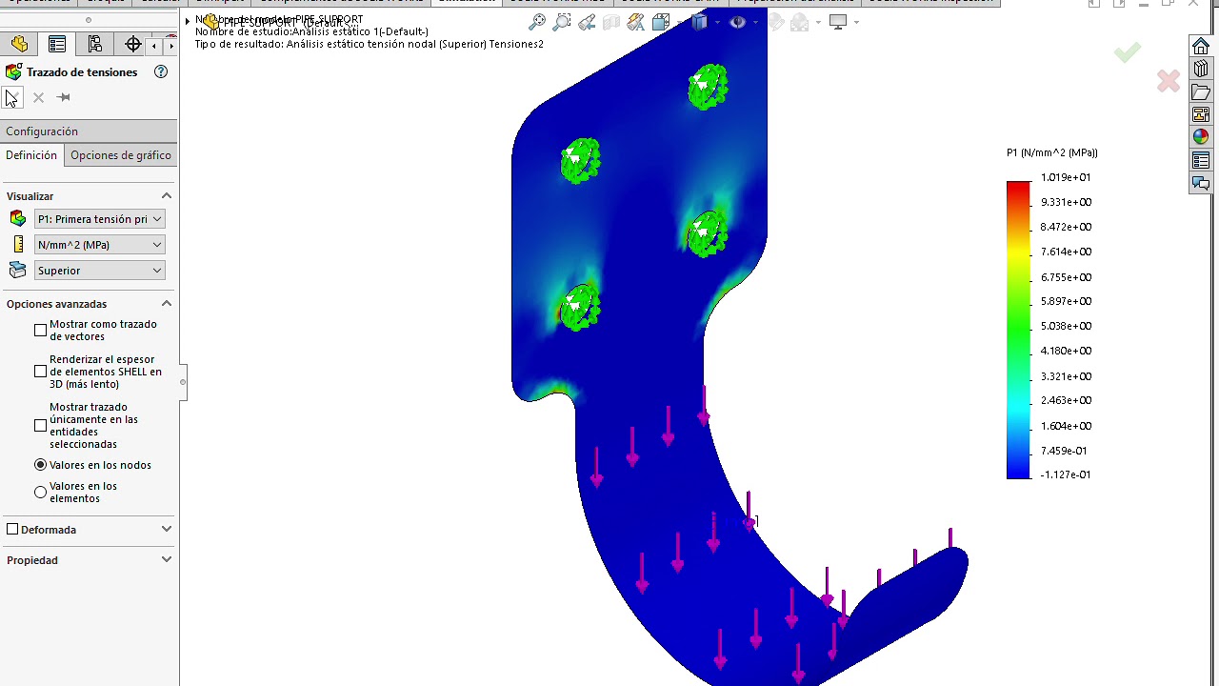Click the PIPE SUPPORT (Default) tree item
Screen dimensions: 1219x686
[282, 21]
